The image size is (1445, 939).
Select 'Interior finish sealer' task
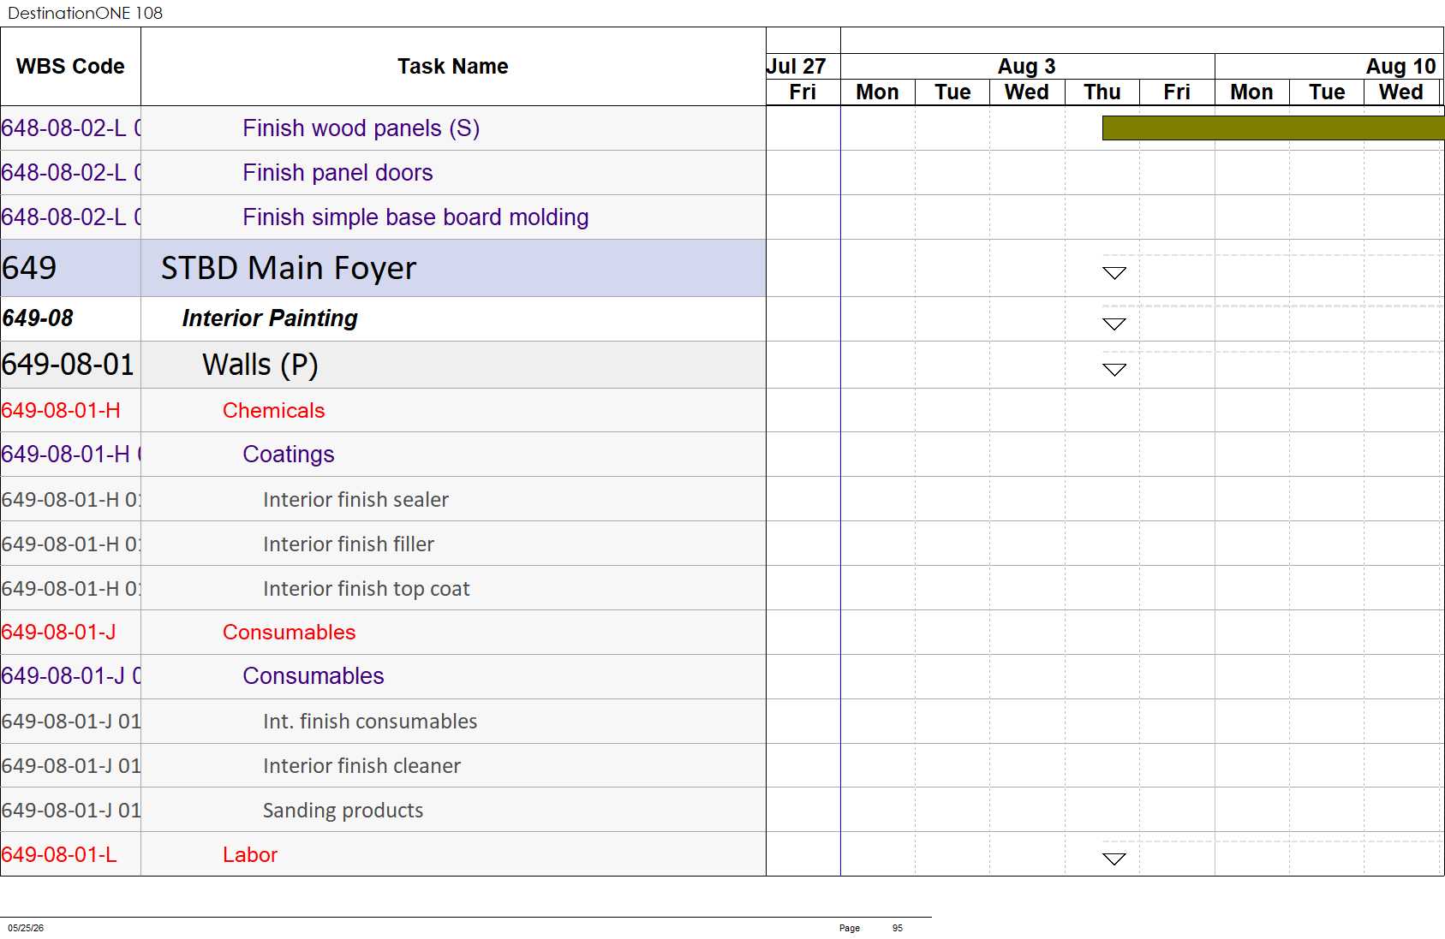(355, 499)
